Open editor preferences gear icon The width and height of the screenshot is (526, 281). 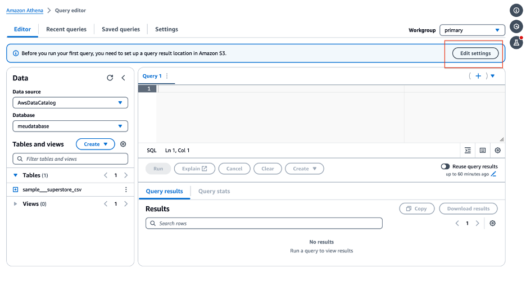click(497, 150)
